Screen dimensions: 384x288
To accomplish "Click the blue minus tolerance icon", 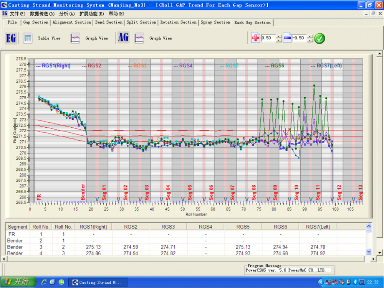I will 287,38.
